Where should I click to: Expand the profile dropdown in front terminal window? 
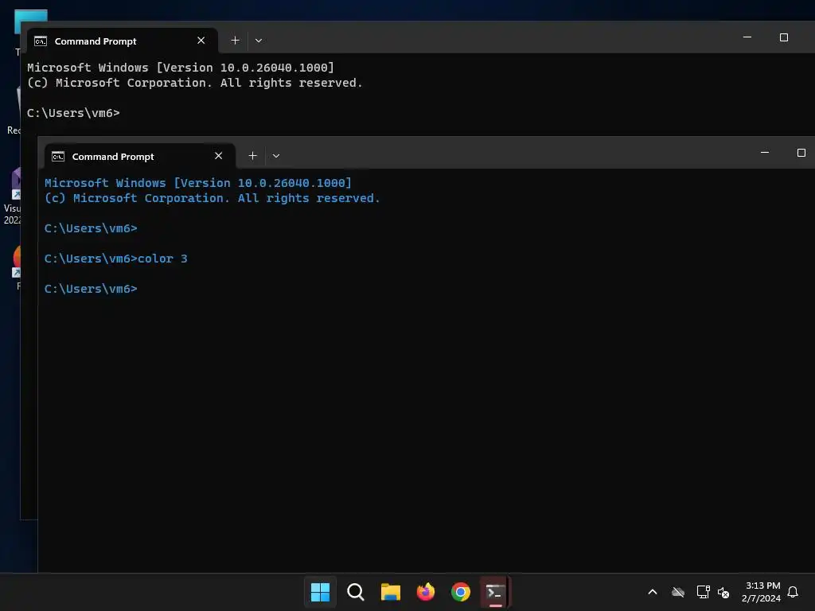[276, 156]
